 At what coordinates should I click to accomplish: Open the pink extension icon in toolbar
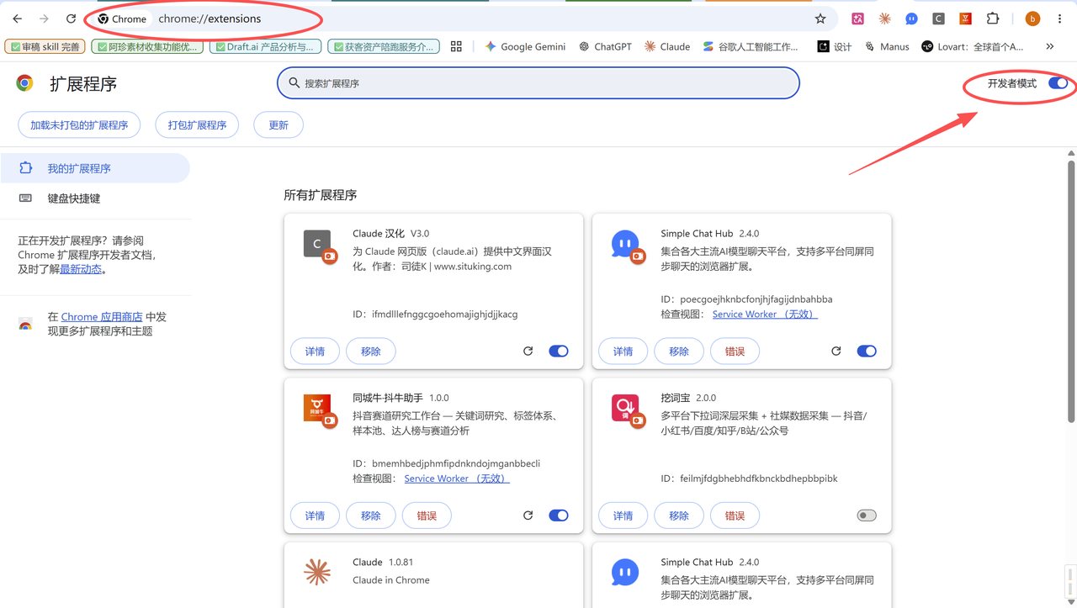pos(858,19)
